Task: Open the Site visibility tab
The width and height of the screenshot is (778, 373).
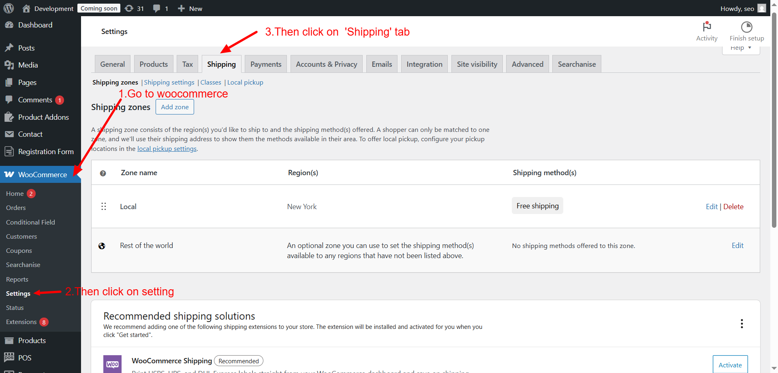Action: tap(477, 64)
